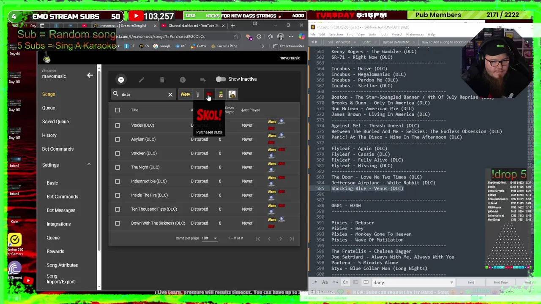This screenshot has height=304, width=541.
Task: Open Song Attributes settings
Action: 62,265
